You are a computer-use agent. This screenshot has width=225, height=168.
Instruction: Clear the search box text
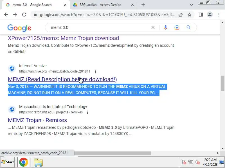[x=153, y=27]
